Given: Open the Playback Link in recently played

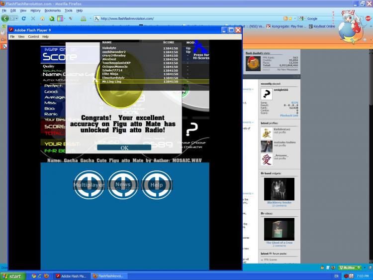Looking at the screenshot, I should [289, 116].
